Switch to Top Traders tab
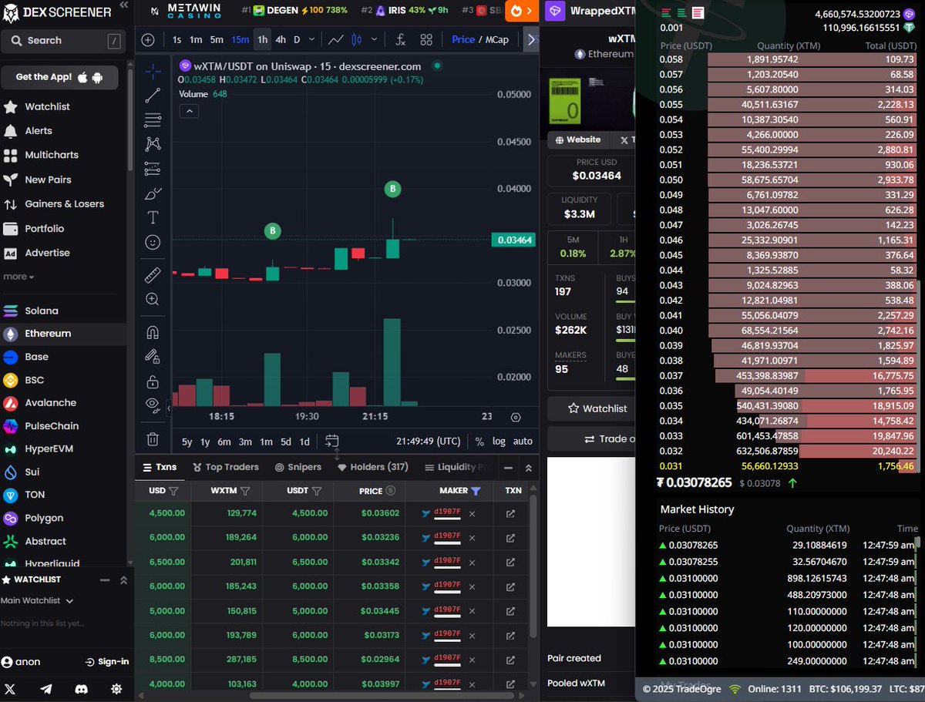925x702 pixels. (226, 467)
